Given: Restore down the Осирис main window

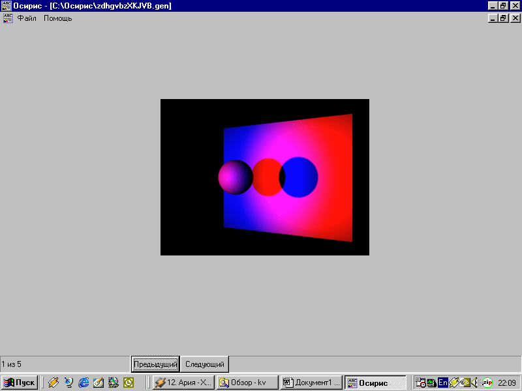Looking at the screenshot, I should pos(503,6).
